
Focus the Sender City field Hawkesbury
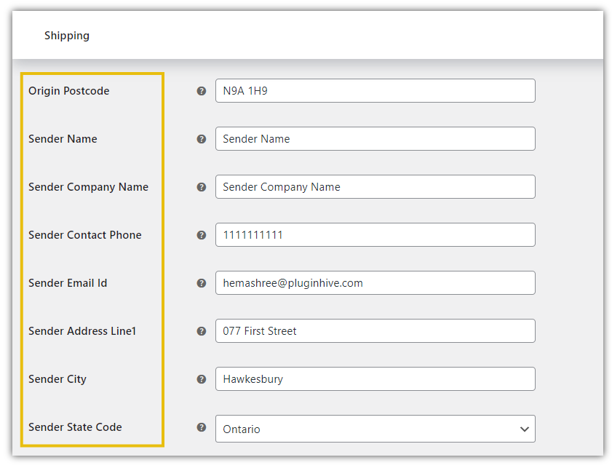pos(375,378)
